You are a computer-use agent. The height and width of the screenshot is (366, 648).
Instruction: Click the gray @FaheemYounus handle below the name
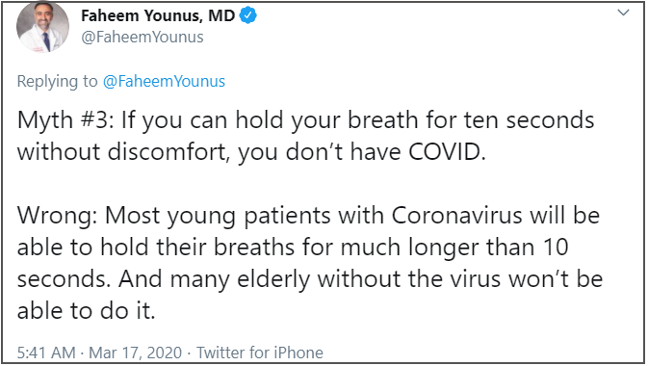[x=143, y=37]
